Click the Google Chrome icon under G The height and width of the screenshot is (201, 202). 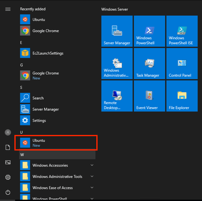25,75
